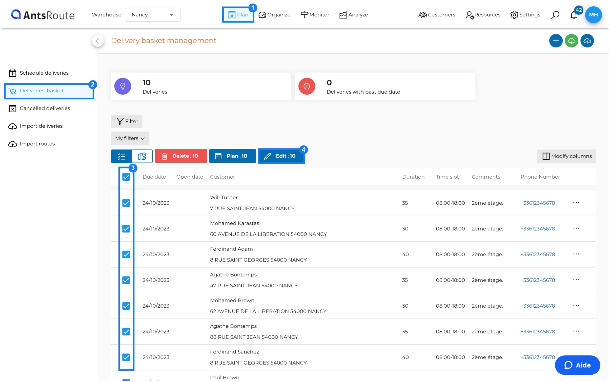Screen dimensions: 610x382
Task: Switch deliveries to map view
Action: pos(142,156)
